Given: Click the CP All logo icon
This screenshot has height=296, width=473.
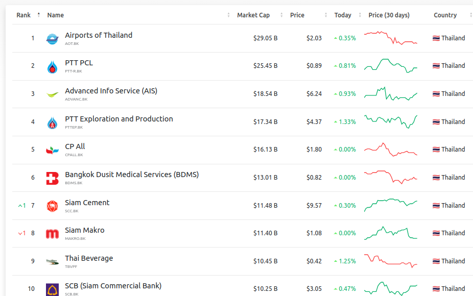Looking at the screenshot, I should (52, 150).
